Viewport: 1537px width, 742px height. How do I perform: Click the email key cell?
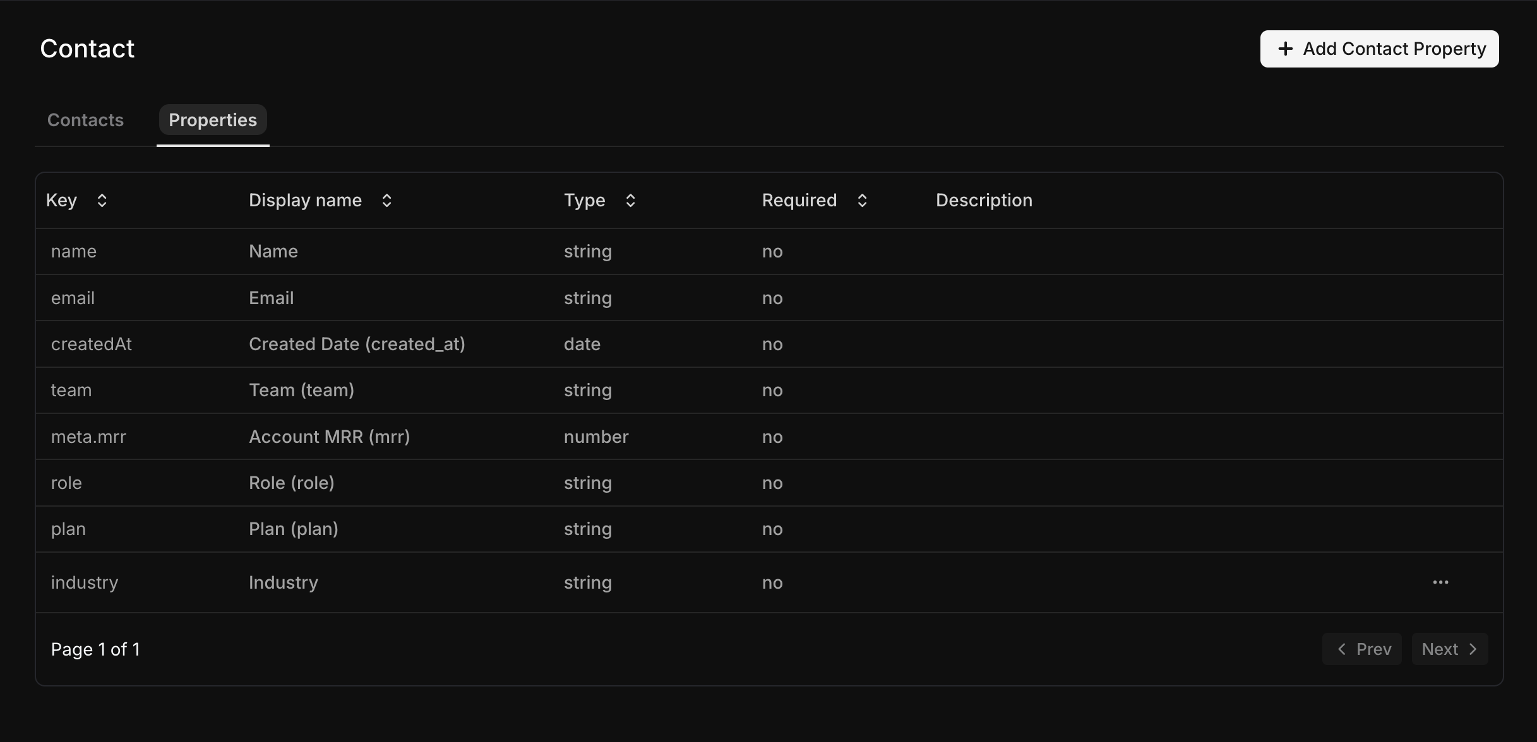point(73,298)
